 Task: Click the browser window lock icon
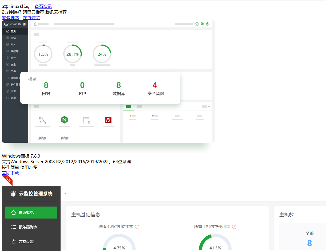(86, 120)
